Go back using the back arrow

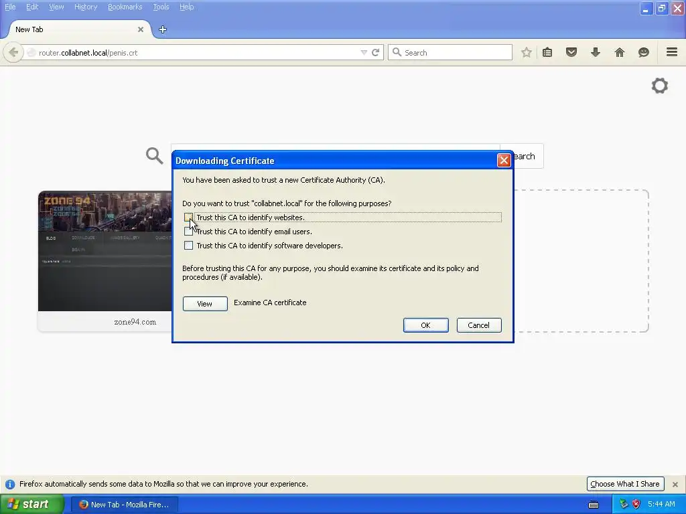pyautogui.click(x=13, y=52)
